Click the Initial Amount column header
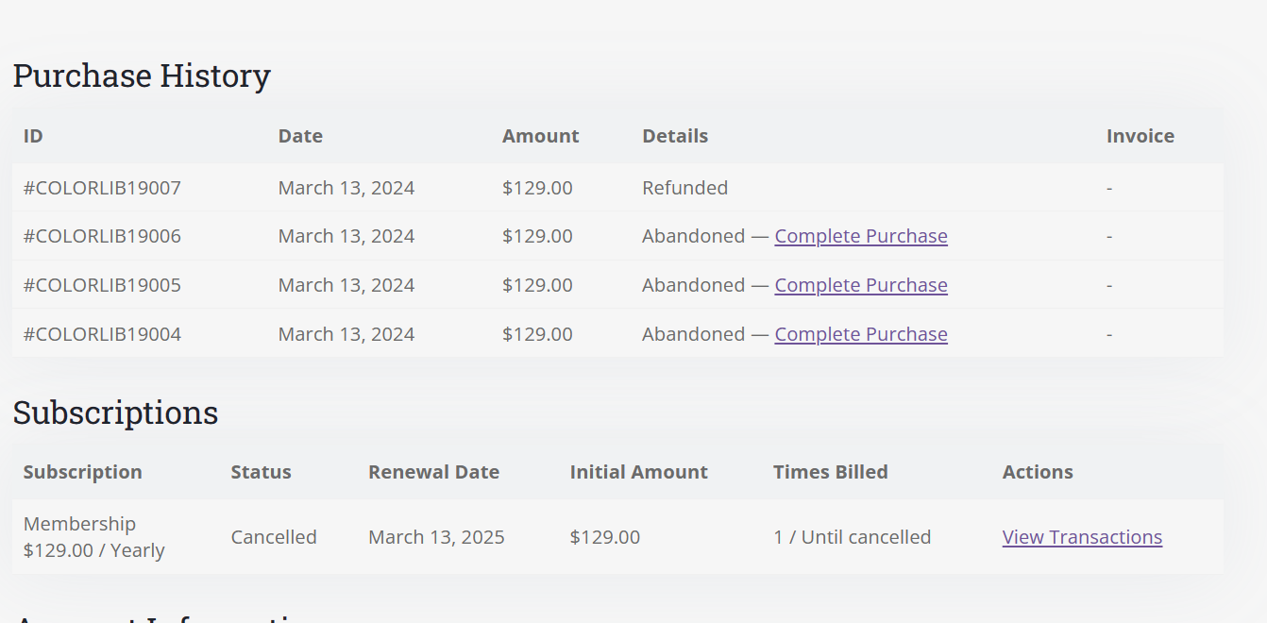 pyautogui.click(x=638, y=472)
